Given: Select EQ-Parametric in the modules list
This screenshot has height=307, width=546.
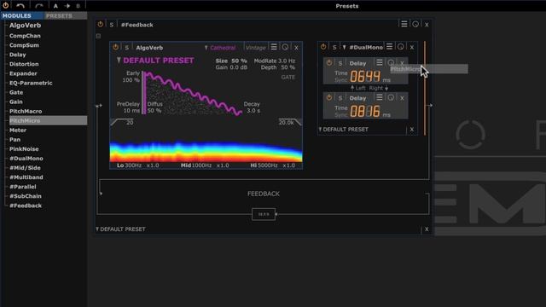Looking at the screenshot, I should (x=31, y=83).
